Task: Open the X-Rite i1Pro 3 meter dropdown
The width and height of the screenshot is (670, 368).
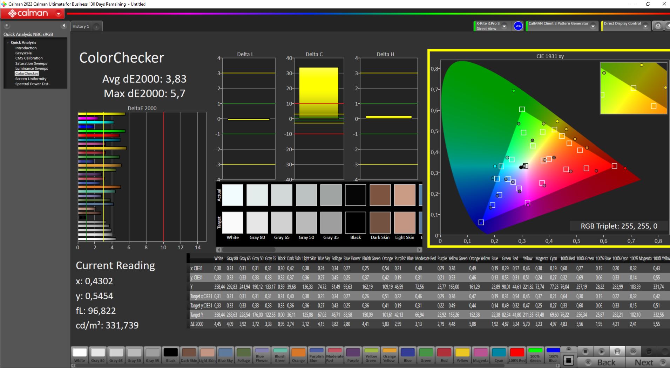Action: (x=504, y=26)
